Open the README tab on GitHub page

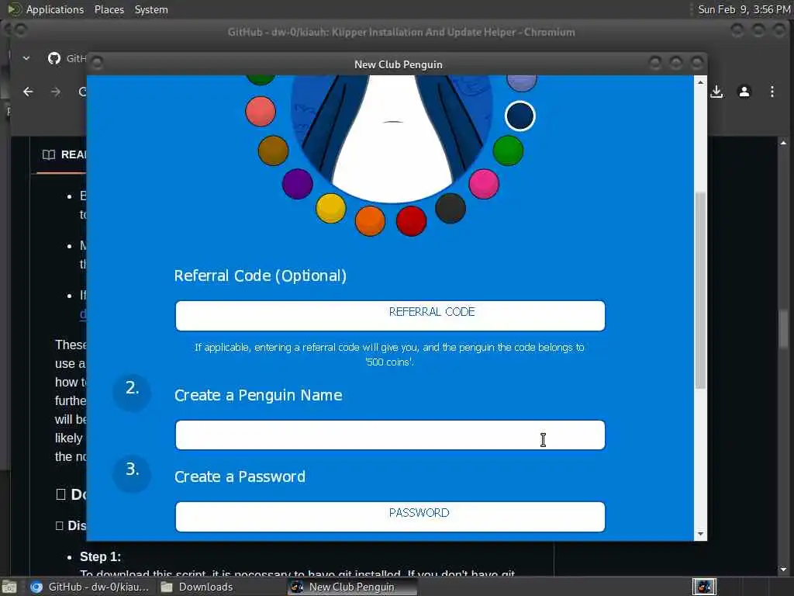(65, 154)
